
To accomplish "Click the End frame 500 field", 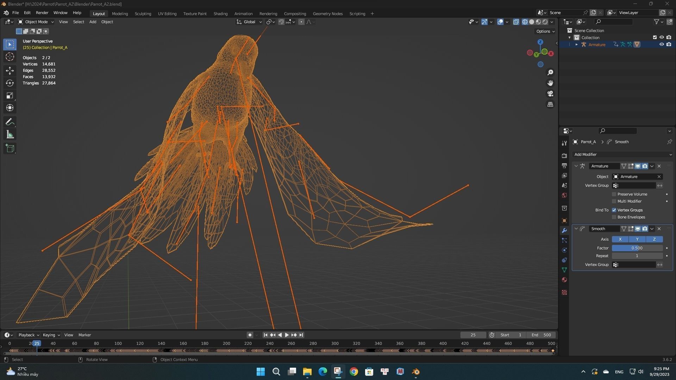I will tap(541, 335).
